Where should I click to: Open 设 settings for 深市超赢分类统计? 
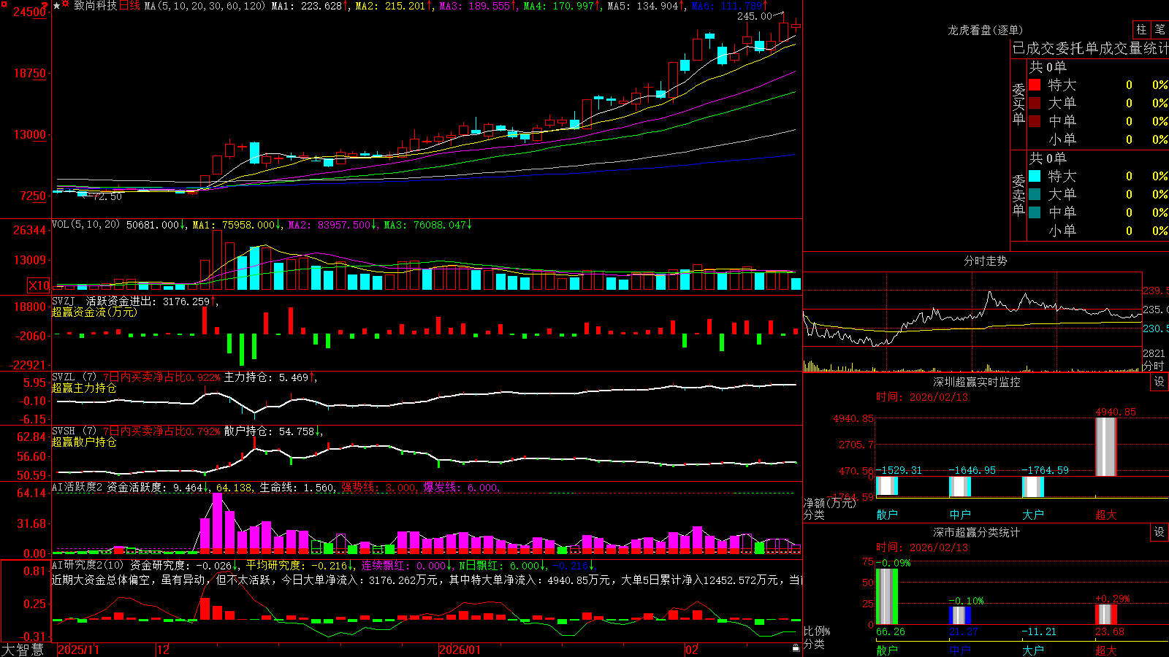point(1160,532)
